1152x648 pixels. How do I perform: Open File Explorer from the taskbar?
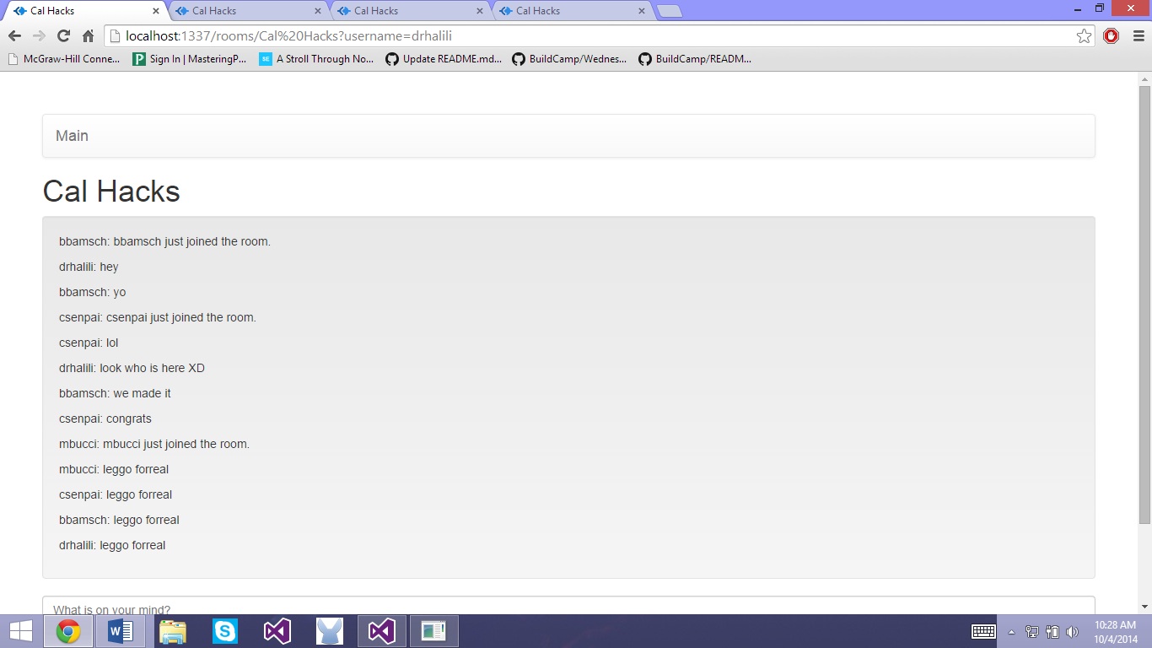tap(173, 631)
